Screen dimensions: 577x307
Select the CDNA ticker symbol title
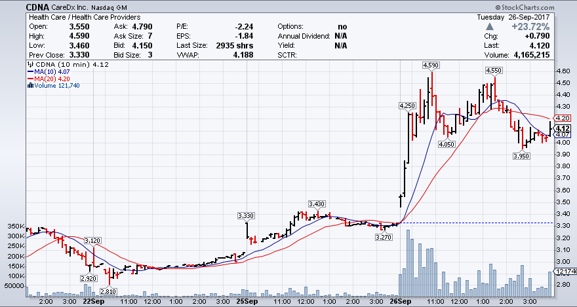(x=39, y=6)
